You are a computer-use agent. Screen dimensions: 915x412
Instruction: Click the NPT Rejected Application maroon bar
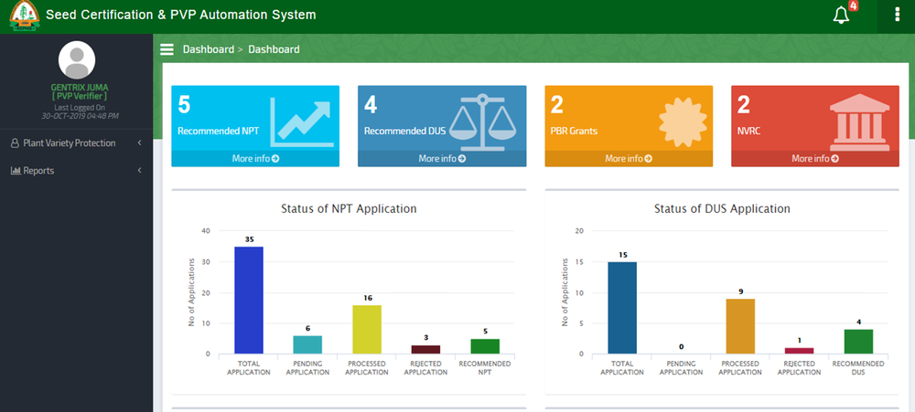[x=426, y=349]
